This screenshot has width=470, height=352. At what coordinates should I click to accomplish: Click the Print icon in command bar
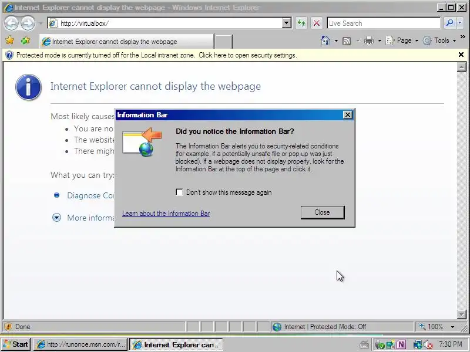click(x=369, y=40)
